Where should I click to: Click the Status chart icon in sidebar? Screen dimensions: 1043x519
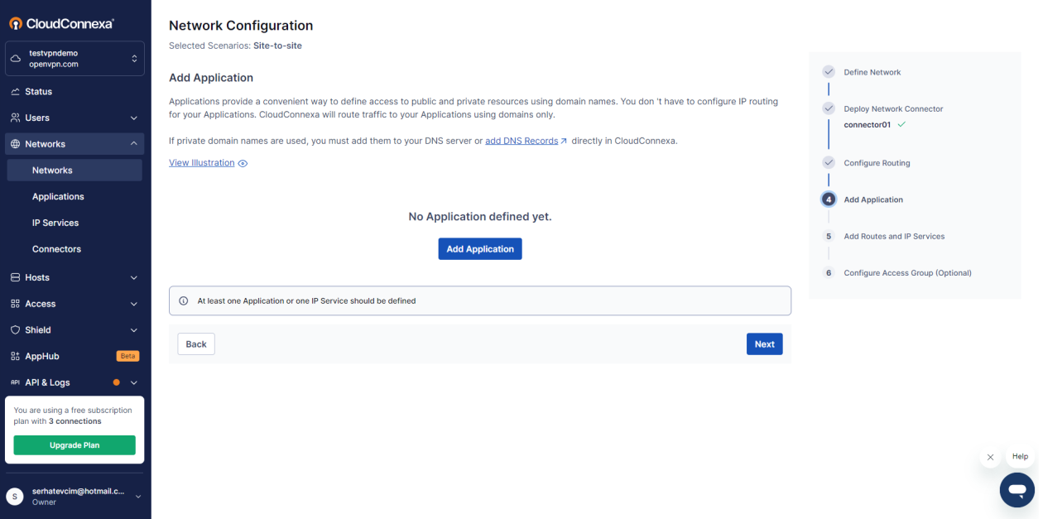coord(16,92)
